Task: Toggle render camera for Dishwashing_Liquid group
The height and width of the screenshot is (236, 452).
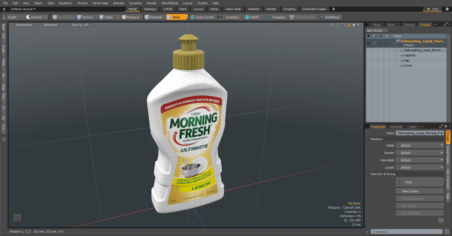Action: pyautogui.click(x=375, y=43)
